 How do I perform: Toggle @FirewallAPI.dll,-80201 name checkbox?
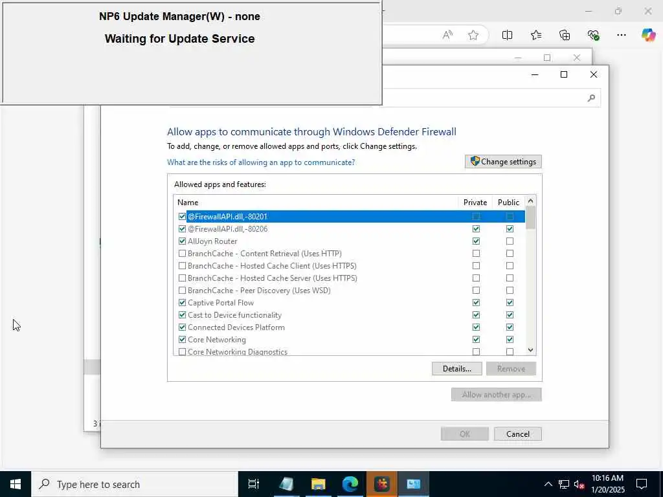tap(182, 216)
